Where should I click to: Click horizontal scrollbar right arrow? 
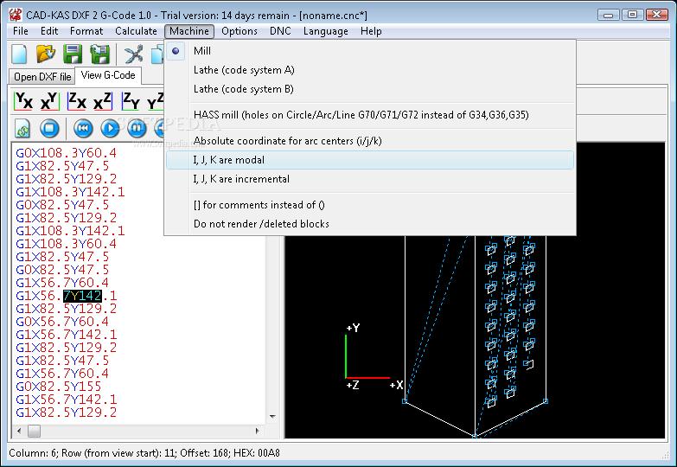pos(258,431)
